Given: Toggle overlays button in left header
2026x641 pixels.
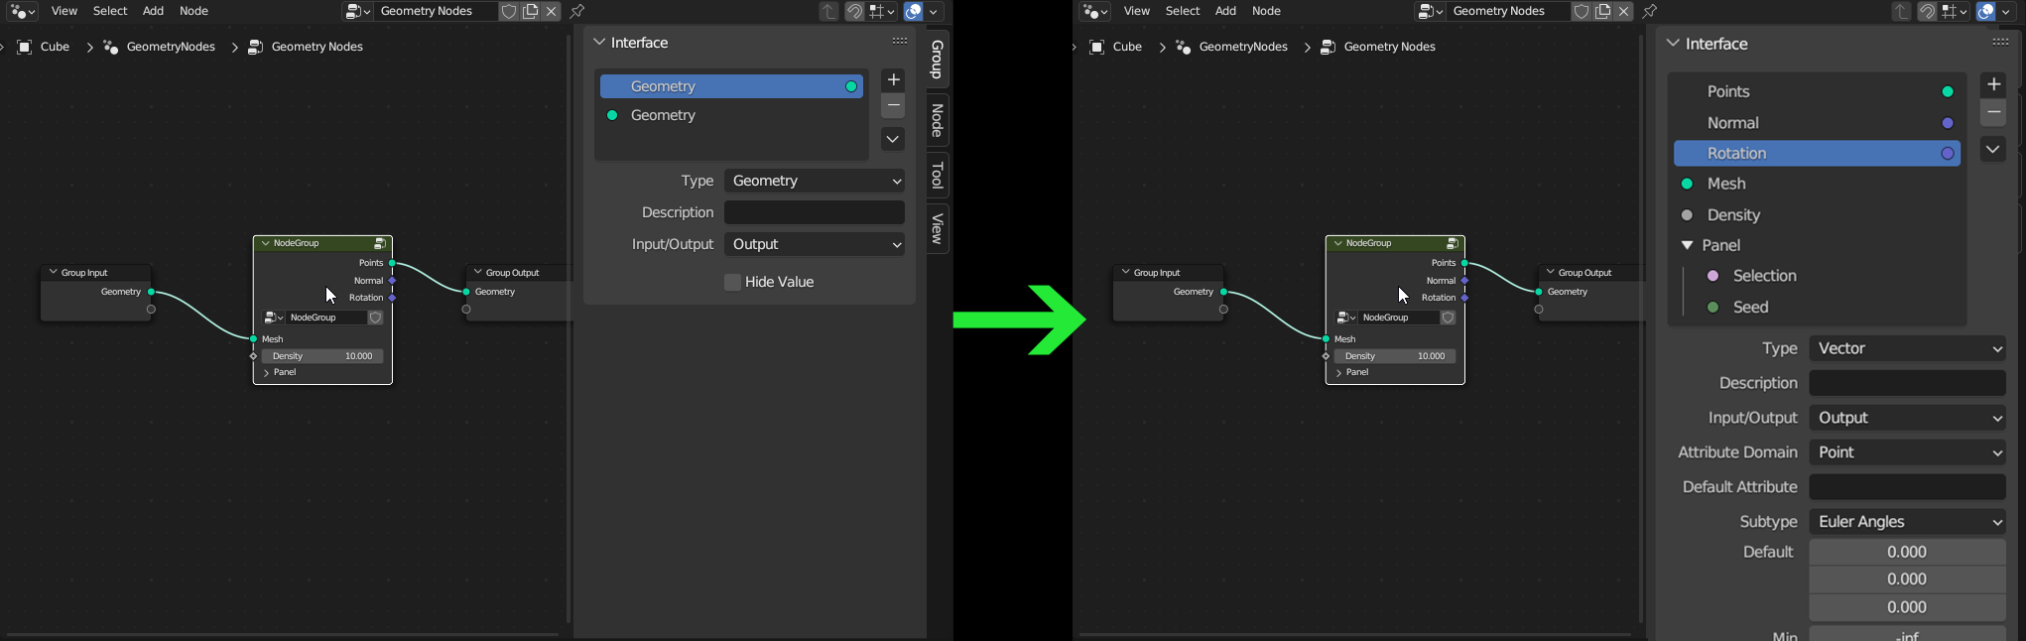Looking at the screenshot, I should click(x=914, y=12).
